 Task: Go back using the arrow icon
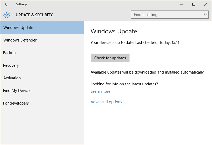[x=7, y=4]
